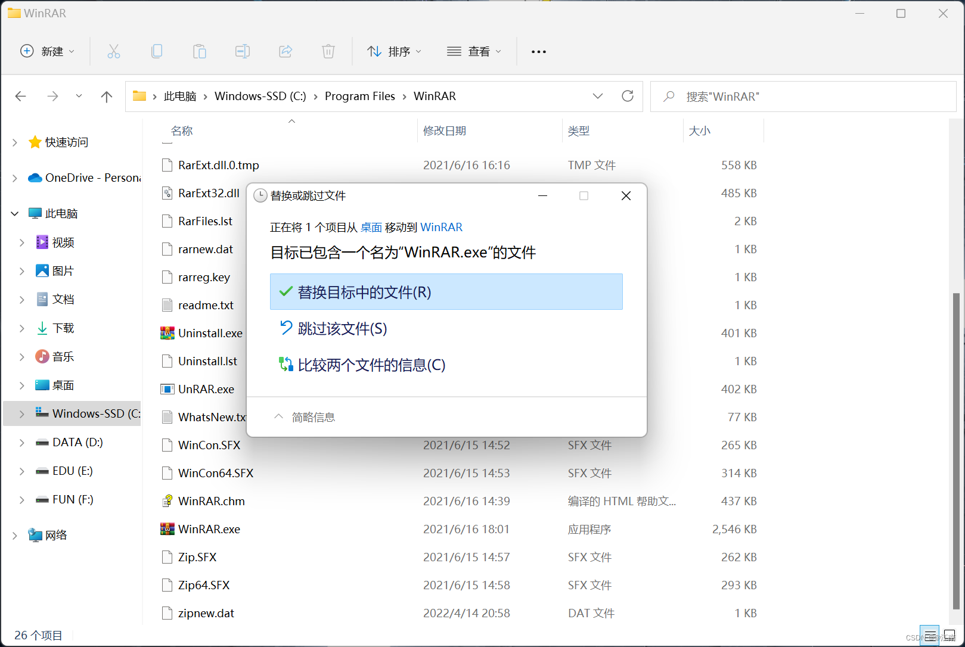Click the 桌面 link in dialog
The height and width of the screenshot is (647, 965).
[371, 227]
